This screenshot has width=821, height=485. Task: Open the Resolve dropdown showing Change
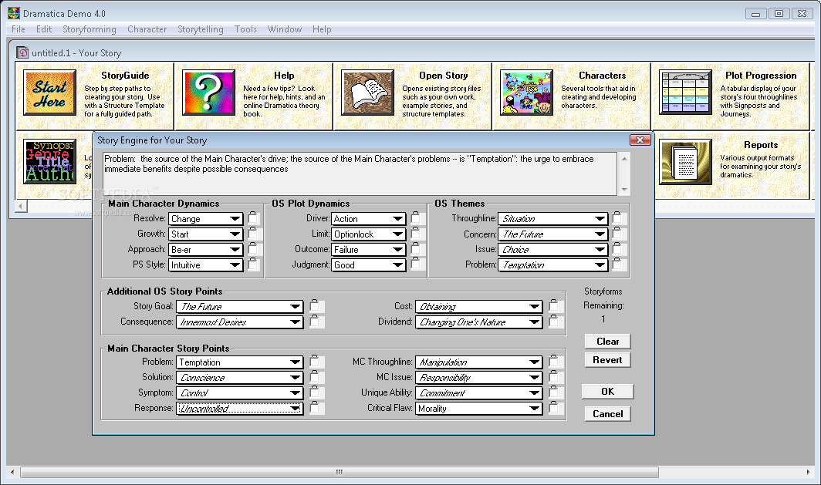pyautogui.click(x=206, y=219)
